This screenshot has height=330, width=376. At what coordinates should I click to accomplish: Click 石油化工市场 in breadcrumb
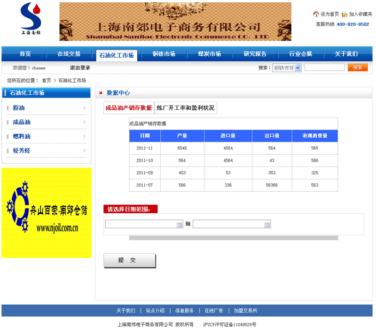click(x=72, y=80)
